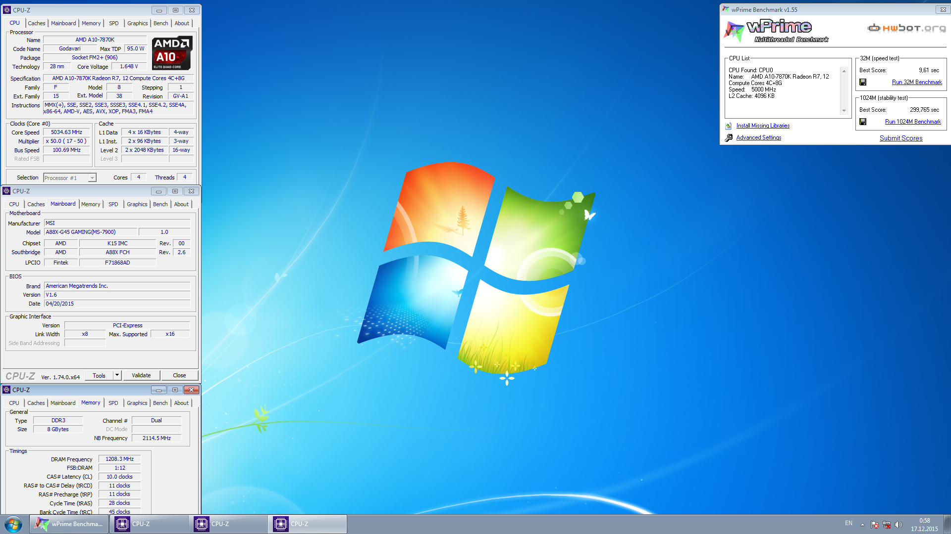This screenshot has height=534, width=951.
Task: Click the wPrime logo icon
Action: [x=734, y=31]
